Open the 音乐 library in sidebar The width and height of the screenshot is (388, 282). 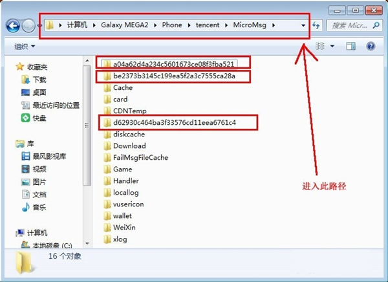point(25,207)
